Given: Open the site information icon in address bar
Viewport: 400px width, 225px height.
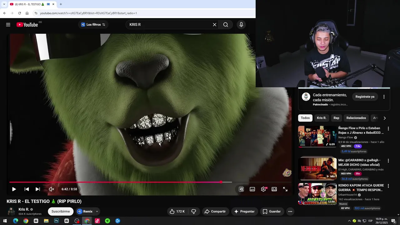Looking at the screenshot, I should tap(36, 13).
